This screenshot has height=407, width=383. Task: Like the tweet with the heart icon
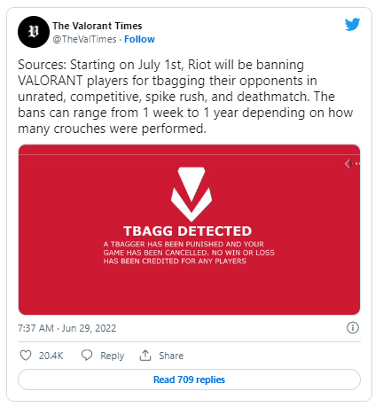pos(26,355)
